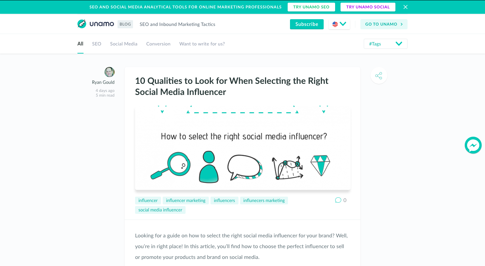
Task: Open the #Tags dropdown
Action: [x=386, y=44]
